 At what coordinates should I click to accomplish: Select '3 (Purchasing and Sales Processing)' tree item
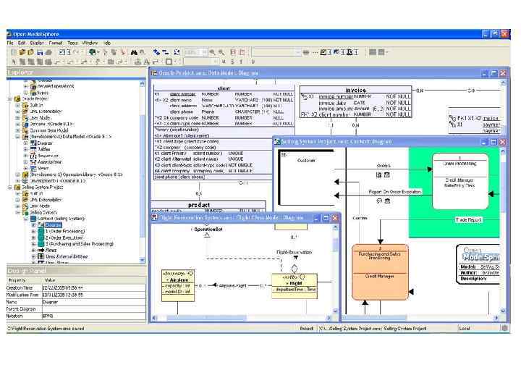click(80, 244)
